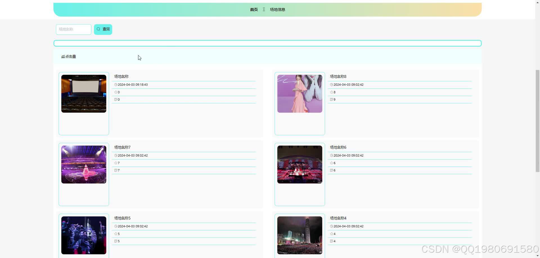Viewport: 540px width, 258px height.
Task: Click the title 场地名称7
Action: (x=122, y=147)
